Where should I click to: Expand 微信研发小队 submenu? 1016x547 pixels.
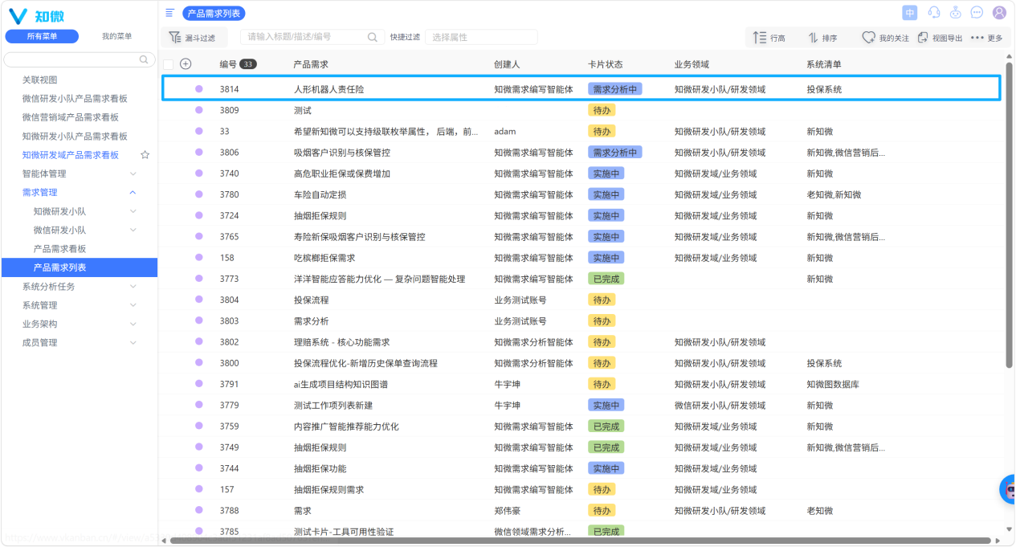coord(133,230)
